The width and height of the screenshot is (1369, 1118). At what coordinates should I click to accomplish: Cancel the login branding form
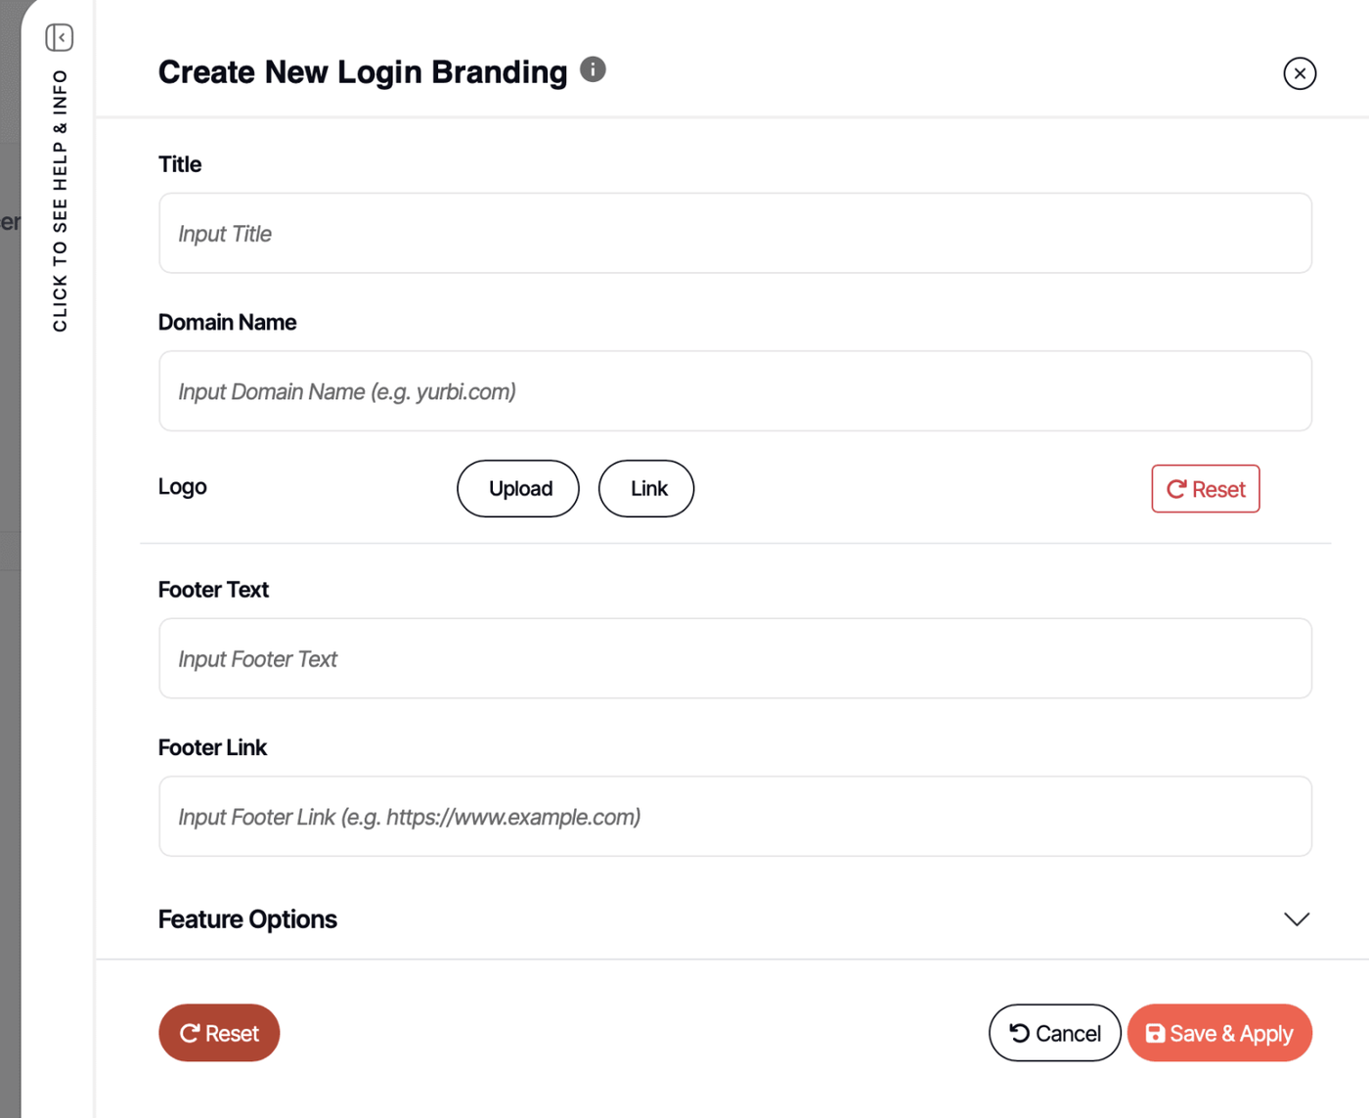coord(1054,1033)
